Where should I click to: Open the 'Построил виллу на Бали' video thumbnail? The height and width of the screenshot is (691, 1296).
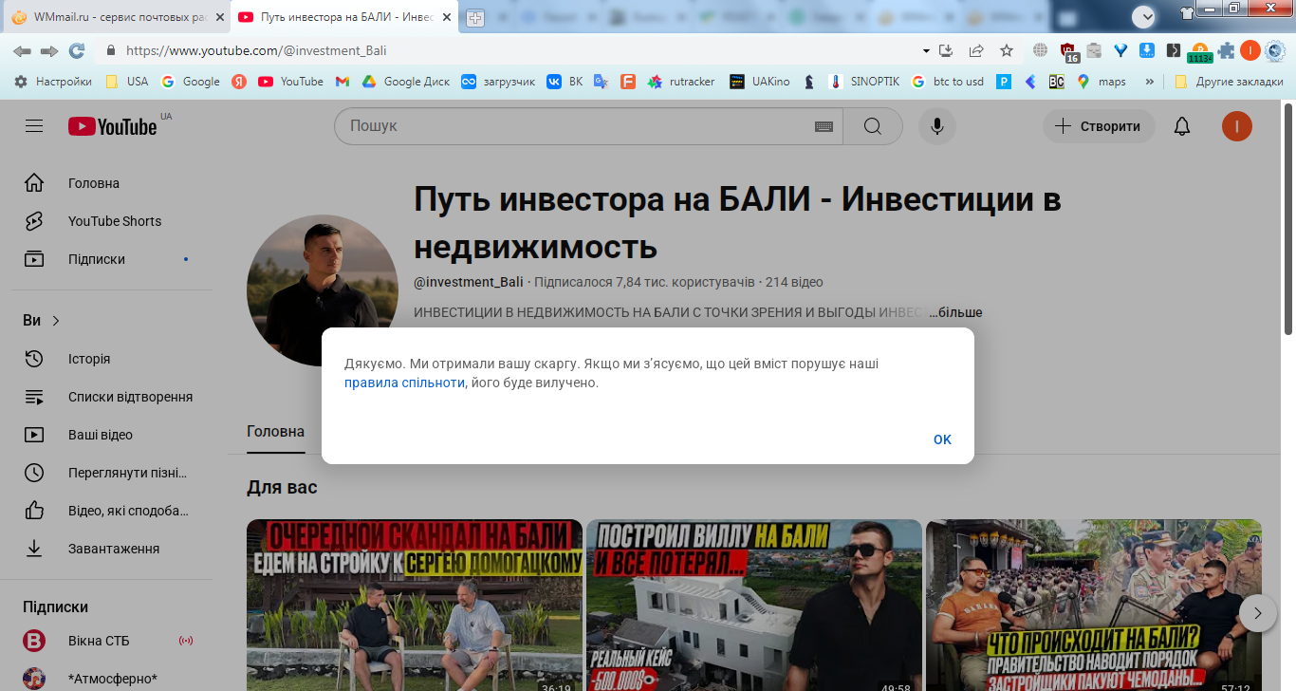point(754,606)
